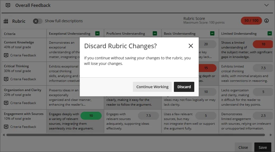Collapse the Basic Understanding column
275x152 pixels.
click(x=212, y=33)
